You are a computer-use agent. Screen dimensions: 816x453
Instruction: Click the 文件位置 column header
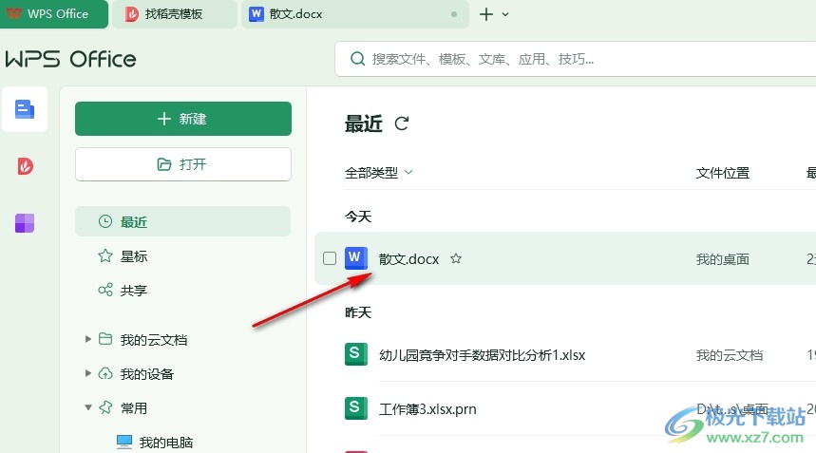(x=722, y=173)
